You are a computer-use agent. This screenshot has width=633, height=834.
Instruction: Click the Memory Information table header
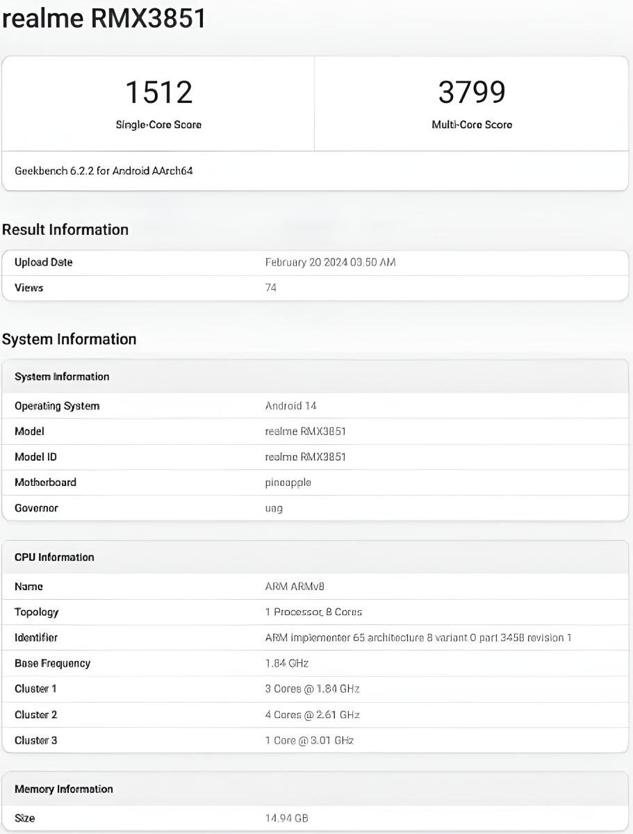[64, 789]
